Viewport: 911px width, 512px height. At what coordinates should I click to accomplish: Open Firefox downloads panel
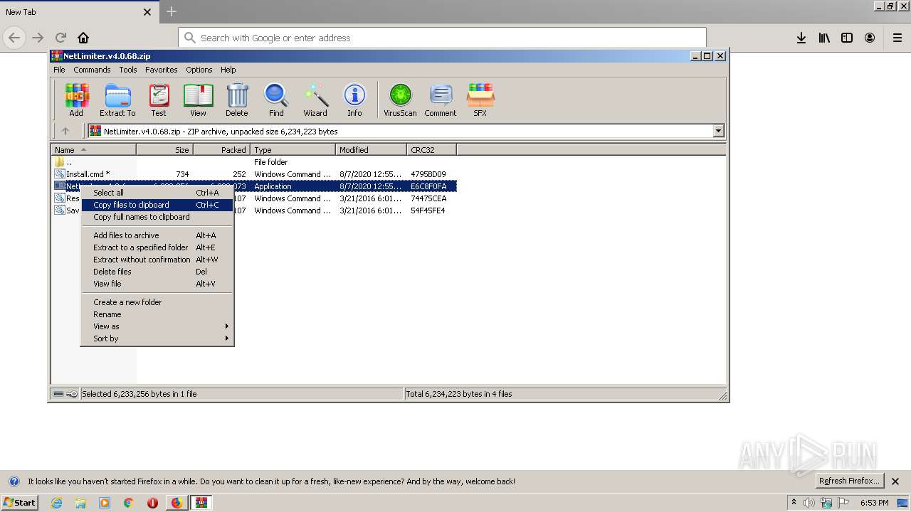[801, 38]
